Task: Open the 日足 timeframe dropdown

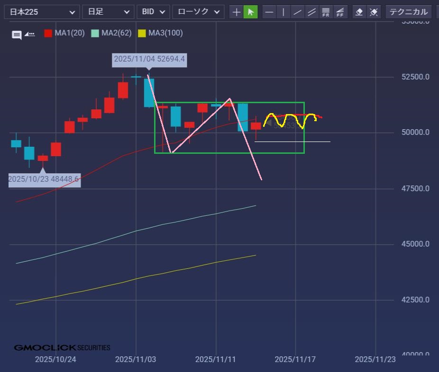Action: (108, 12)
